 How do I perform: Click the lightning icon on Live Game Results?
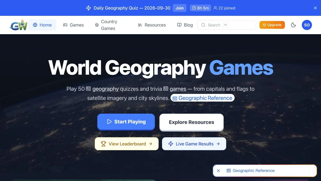coord(171,144)
